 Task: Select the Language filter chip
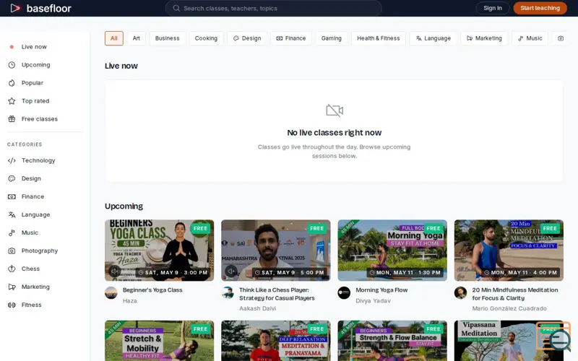[x=433, y=38]
